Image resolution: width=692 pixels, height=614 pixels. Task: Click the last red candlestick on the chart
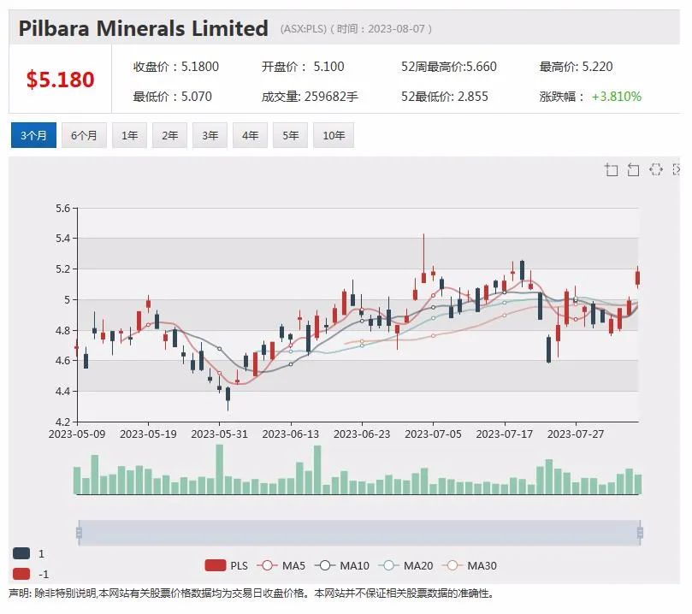[x=638, y=278]
